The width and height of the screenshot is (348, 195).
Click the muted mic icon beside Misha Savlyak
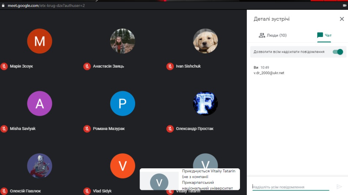pyautogui.click(x=4, y=129)
